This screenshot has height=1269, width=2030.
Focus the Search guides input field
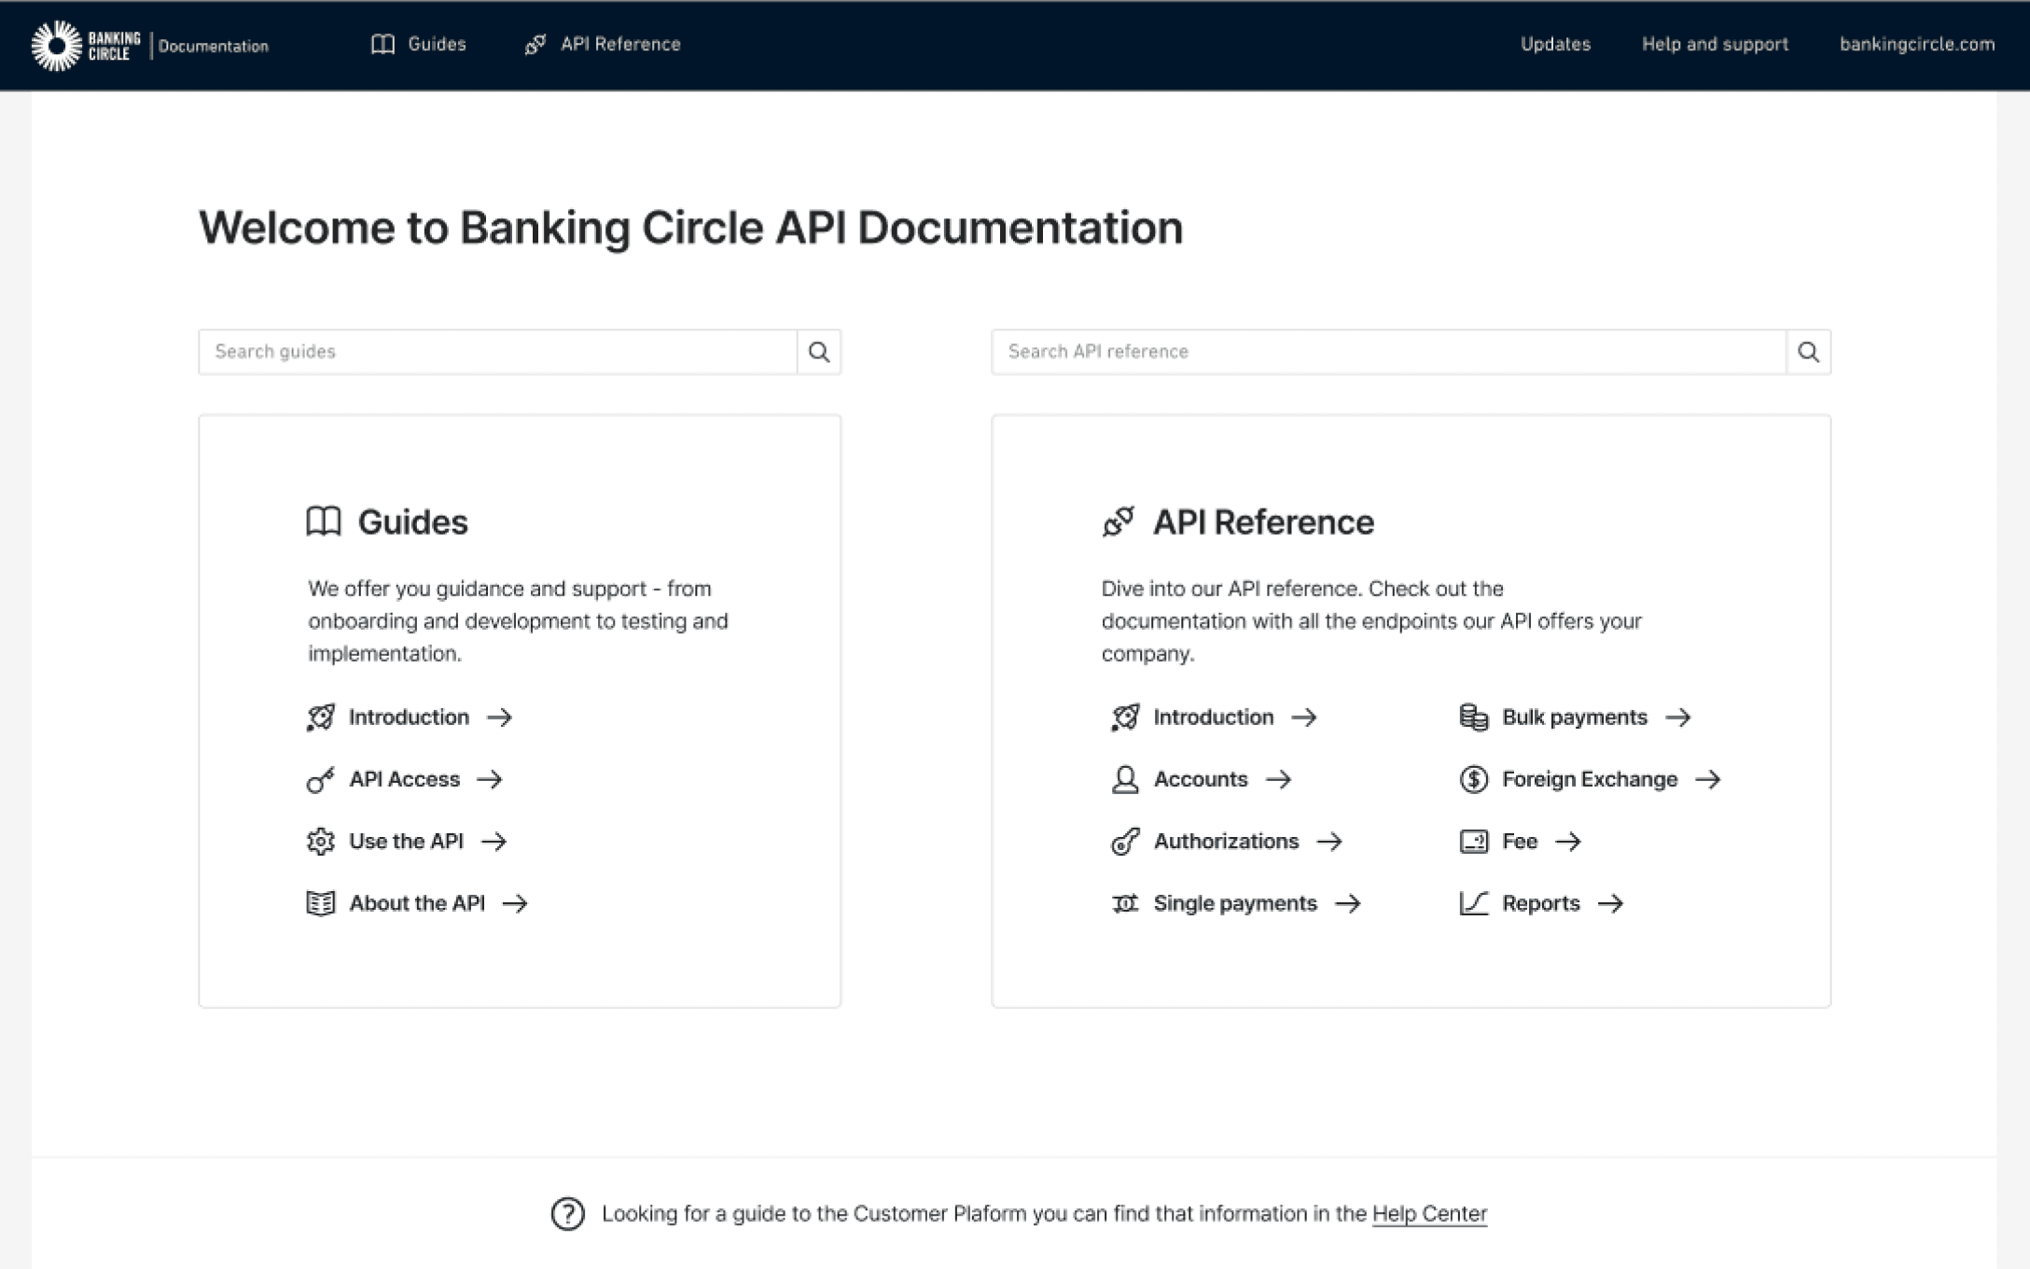tap(497, 352)
